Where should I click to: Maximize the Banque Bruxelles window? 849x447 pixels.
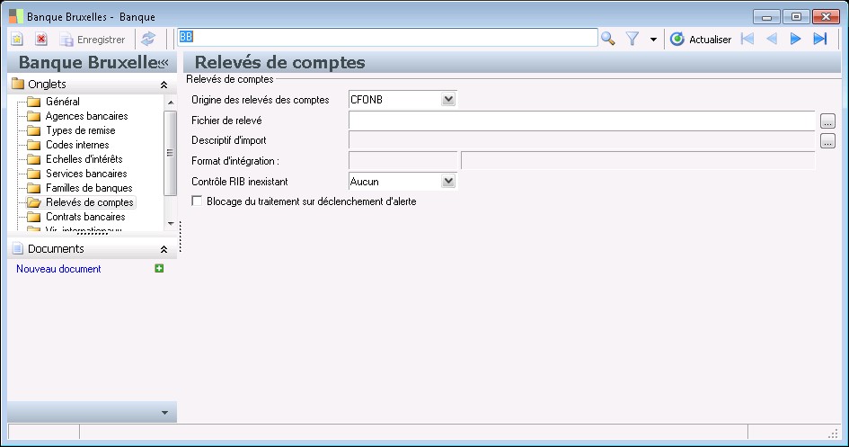(796, 17)
